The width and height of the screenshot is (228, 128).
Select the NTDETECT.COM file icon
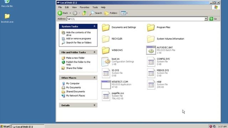pos(106,85)
